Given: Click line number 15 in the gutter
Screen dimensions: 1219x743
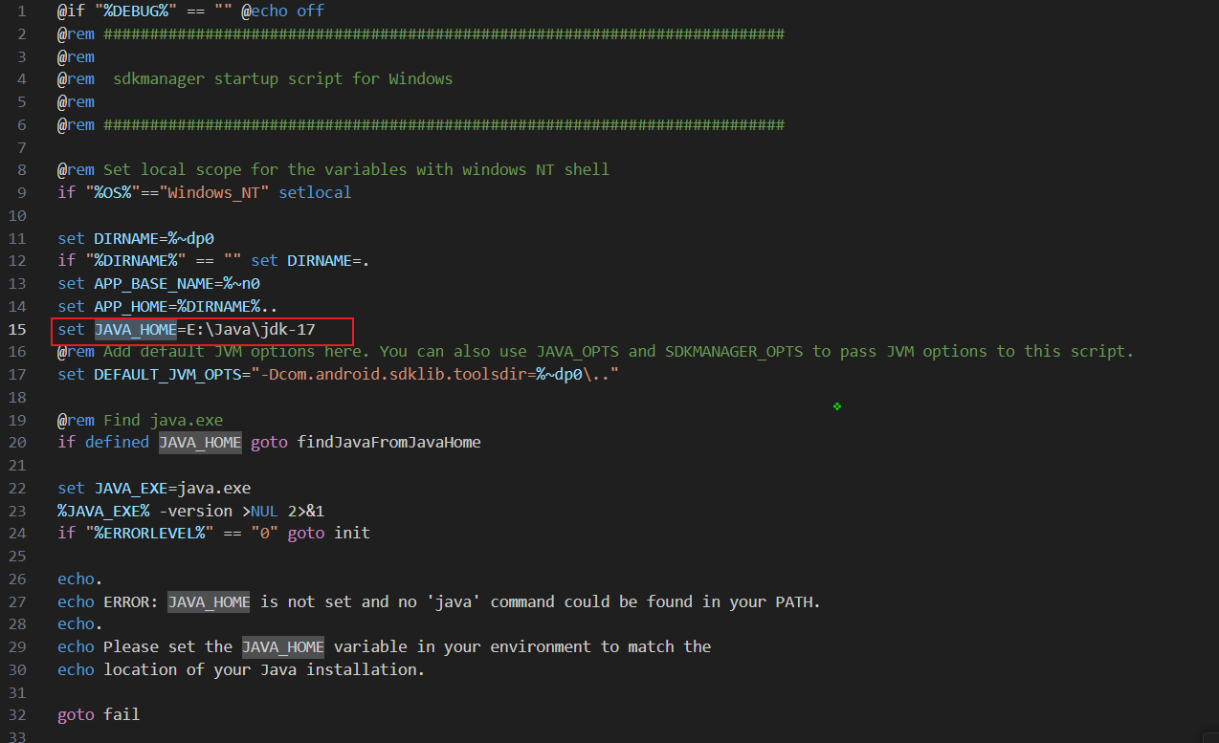Looking at the screenshot, I should [17, 330].
